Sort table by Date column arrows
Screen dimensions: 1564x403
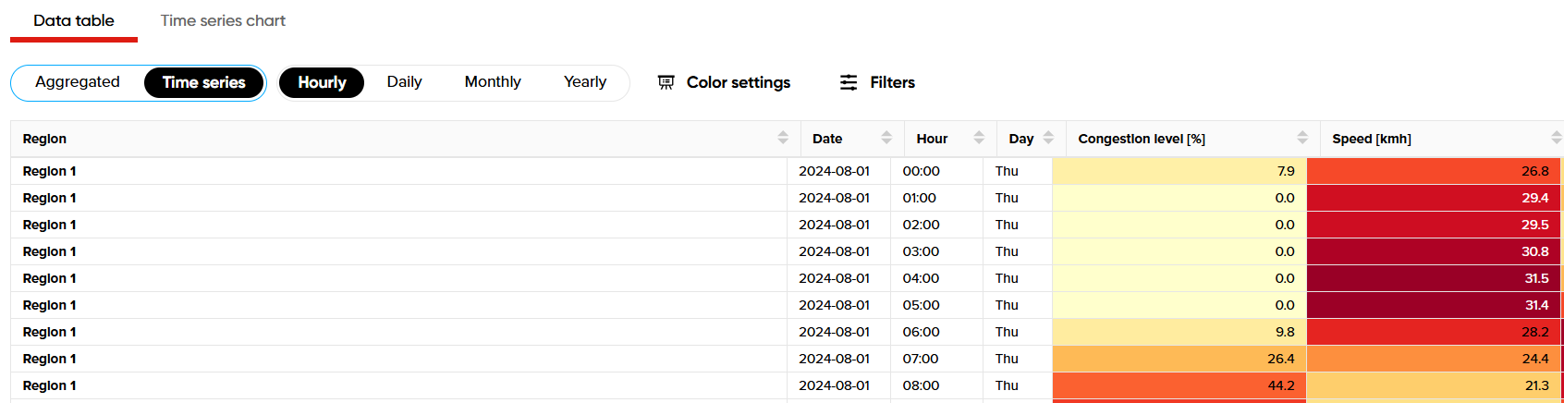pyautogui.click(x=886, y=138)
